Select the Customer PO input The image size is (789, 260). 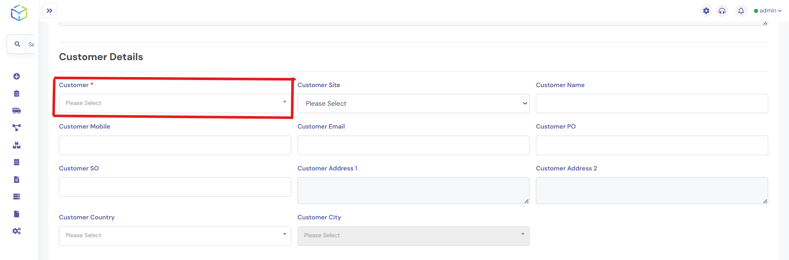click(652, 146)
